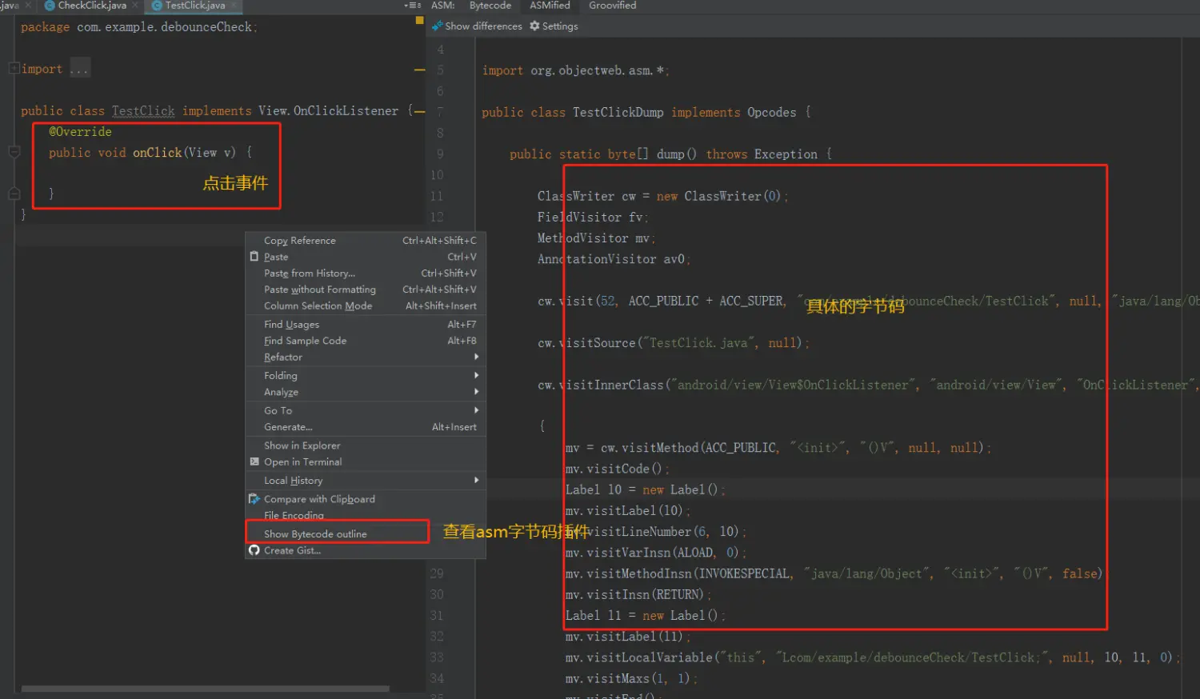The image size is (1200, 699).
Task: Click the onClick method name
Action: coord(157,153)
